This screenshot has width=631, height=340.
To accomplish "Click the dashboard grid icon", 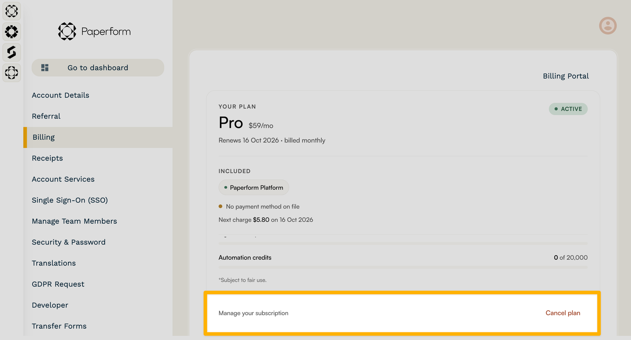I will [45, 68].
